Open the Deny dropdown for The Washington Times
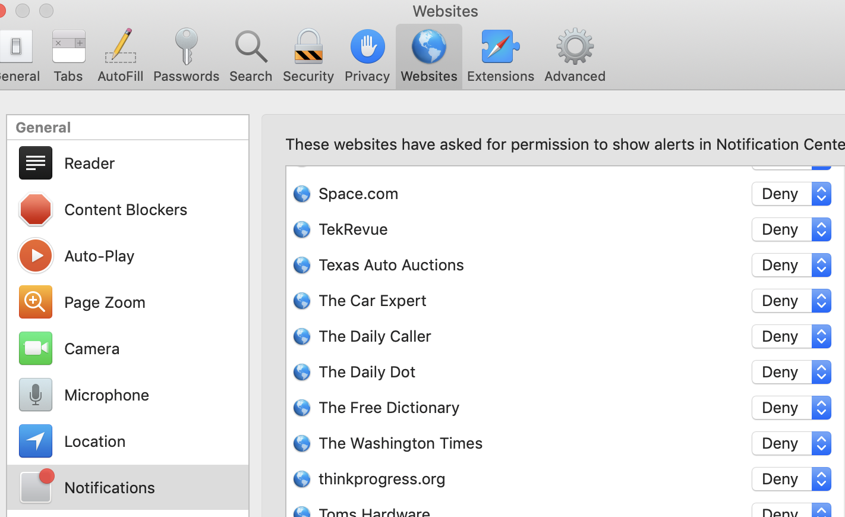Viewport: 845px width, 517px height. tap(792, 443)
